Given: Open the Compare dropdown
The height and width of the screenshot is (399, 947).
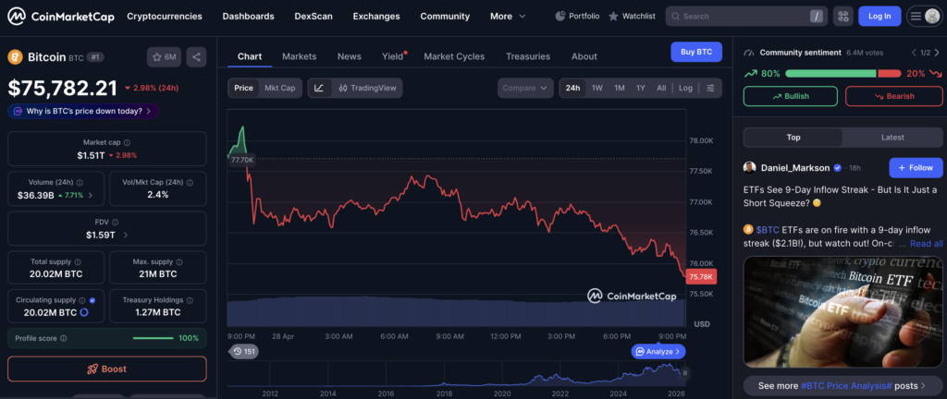Looking at the screenshot, I should [525, 88].
